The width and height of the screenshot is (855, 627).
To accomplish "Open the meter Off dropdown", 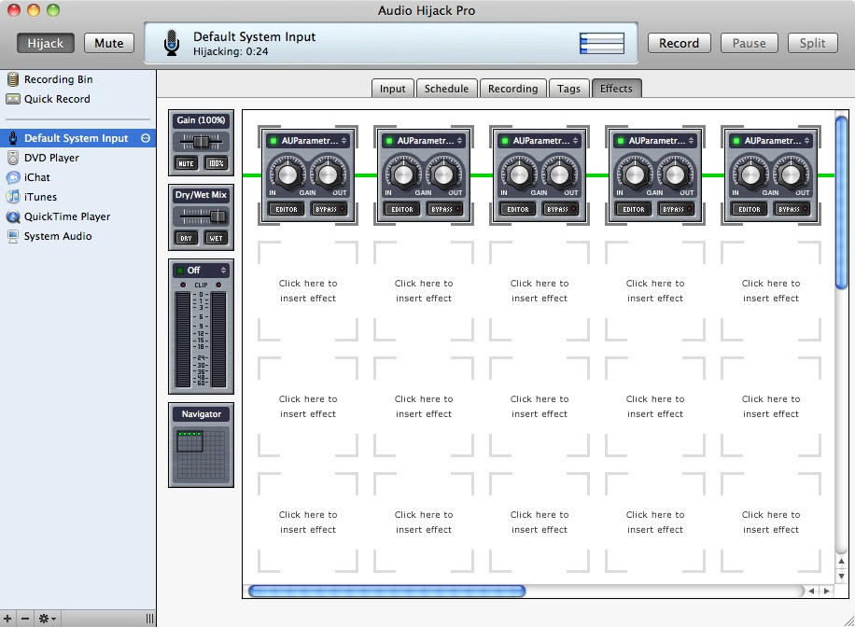I will click(201, 271).
